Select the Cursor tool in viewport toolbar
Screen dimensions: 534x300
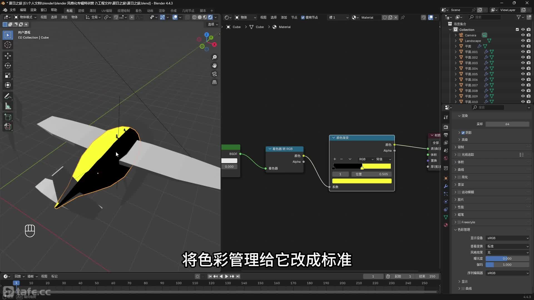pos(8,45)
